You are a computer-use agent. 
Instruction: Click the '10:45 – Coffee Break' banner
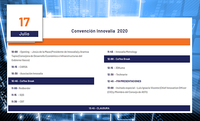tap(51, 81)
